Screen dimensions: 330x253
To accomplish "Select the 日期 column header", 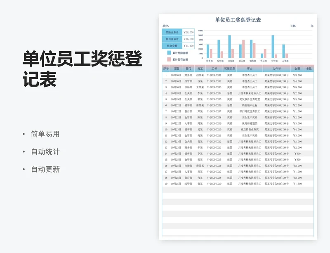I will click(x=176, y=69).
